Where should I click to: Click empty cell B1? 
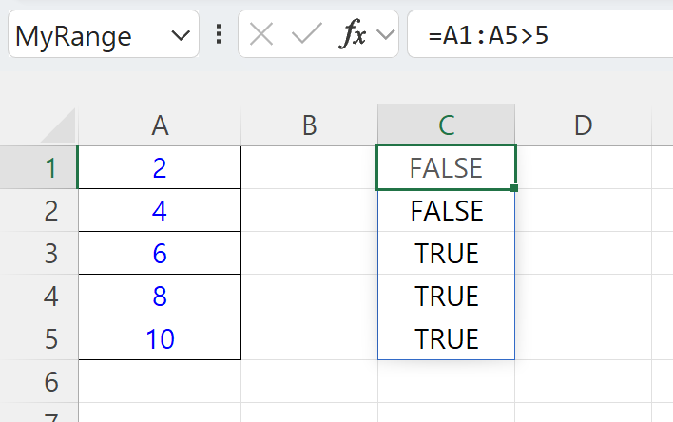pyautogui.click(x=310, y=167)
